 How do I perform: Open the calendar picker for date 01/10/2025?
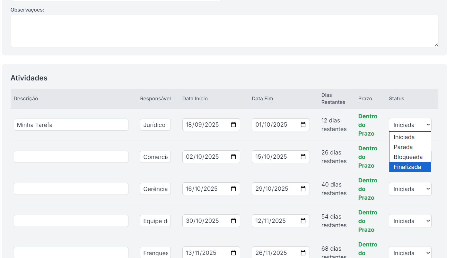(303, 125)
